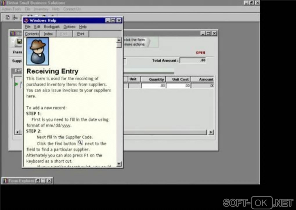Click the "STEP 2:" label in help
This screenshot has height=210, width=296.
pos(34,131)
